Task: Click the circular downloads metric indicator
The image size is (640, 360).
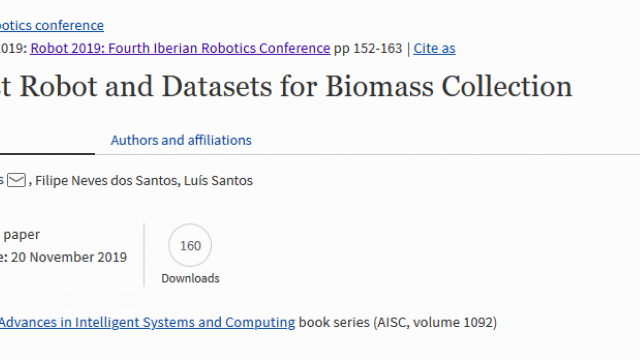Action: [190, 245]
